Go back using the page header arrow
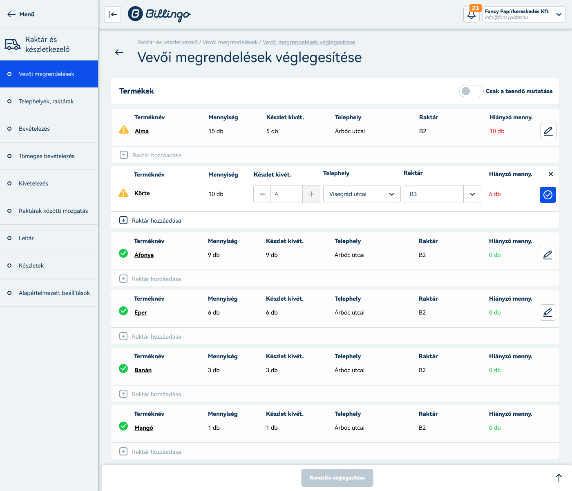 coord(119,52)
